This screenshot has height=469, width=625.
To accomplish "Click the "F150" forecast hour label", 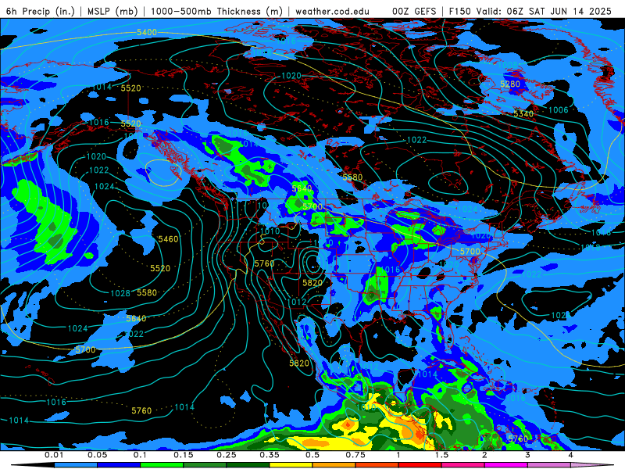I will pyautogui.click(x=460, y=11).
